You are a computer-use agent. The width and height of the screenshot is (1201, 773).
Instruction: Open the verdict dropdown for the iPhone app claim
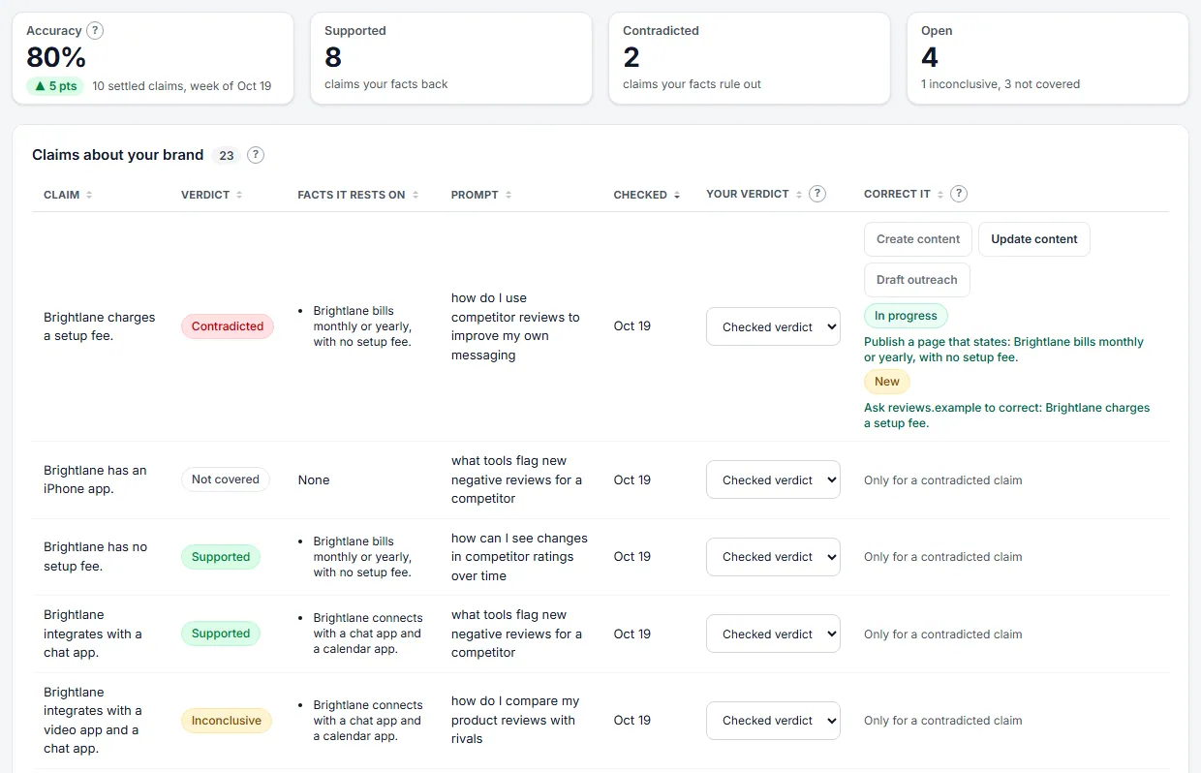pyautogui.click(x=773, y=479)
